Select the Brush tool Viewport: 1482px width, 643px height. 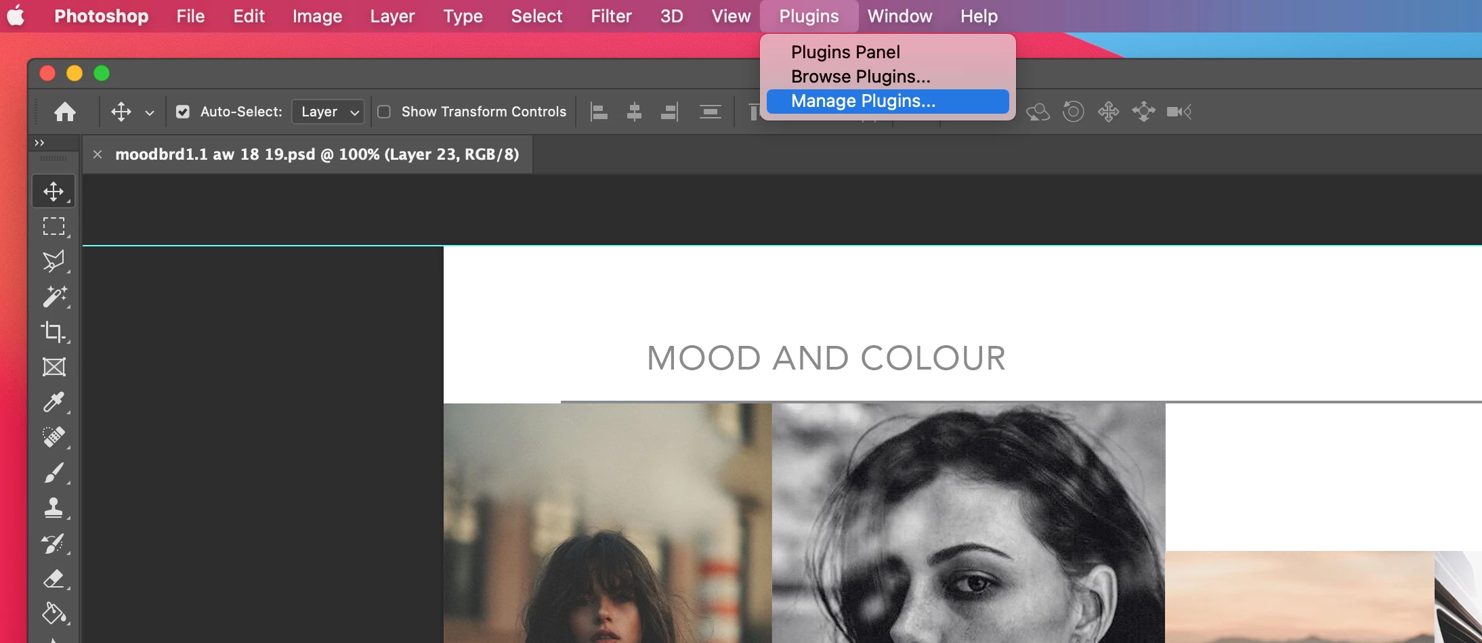54,472
